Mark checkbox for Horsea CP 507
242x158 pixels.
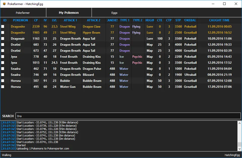click(3, 81)
